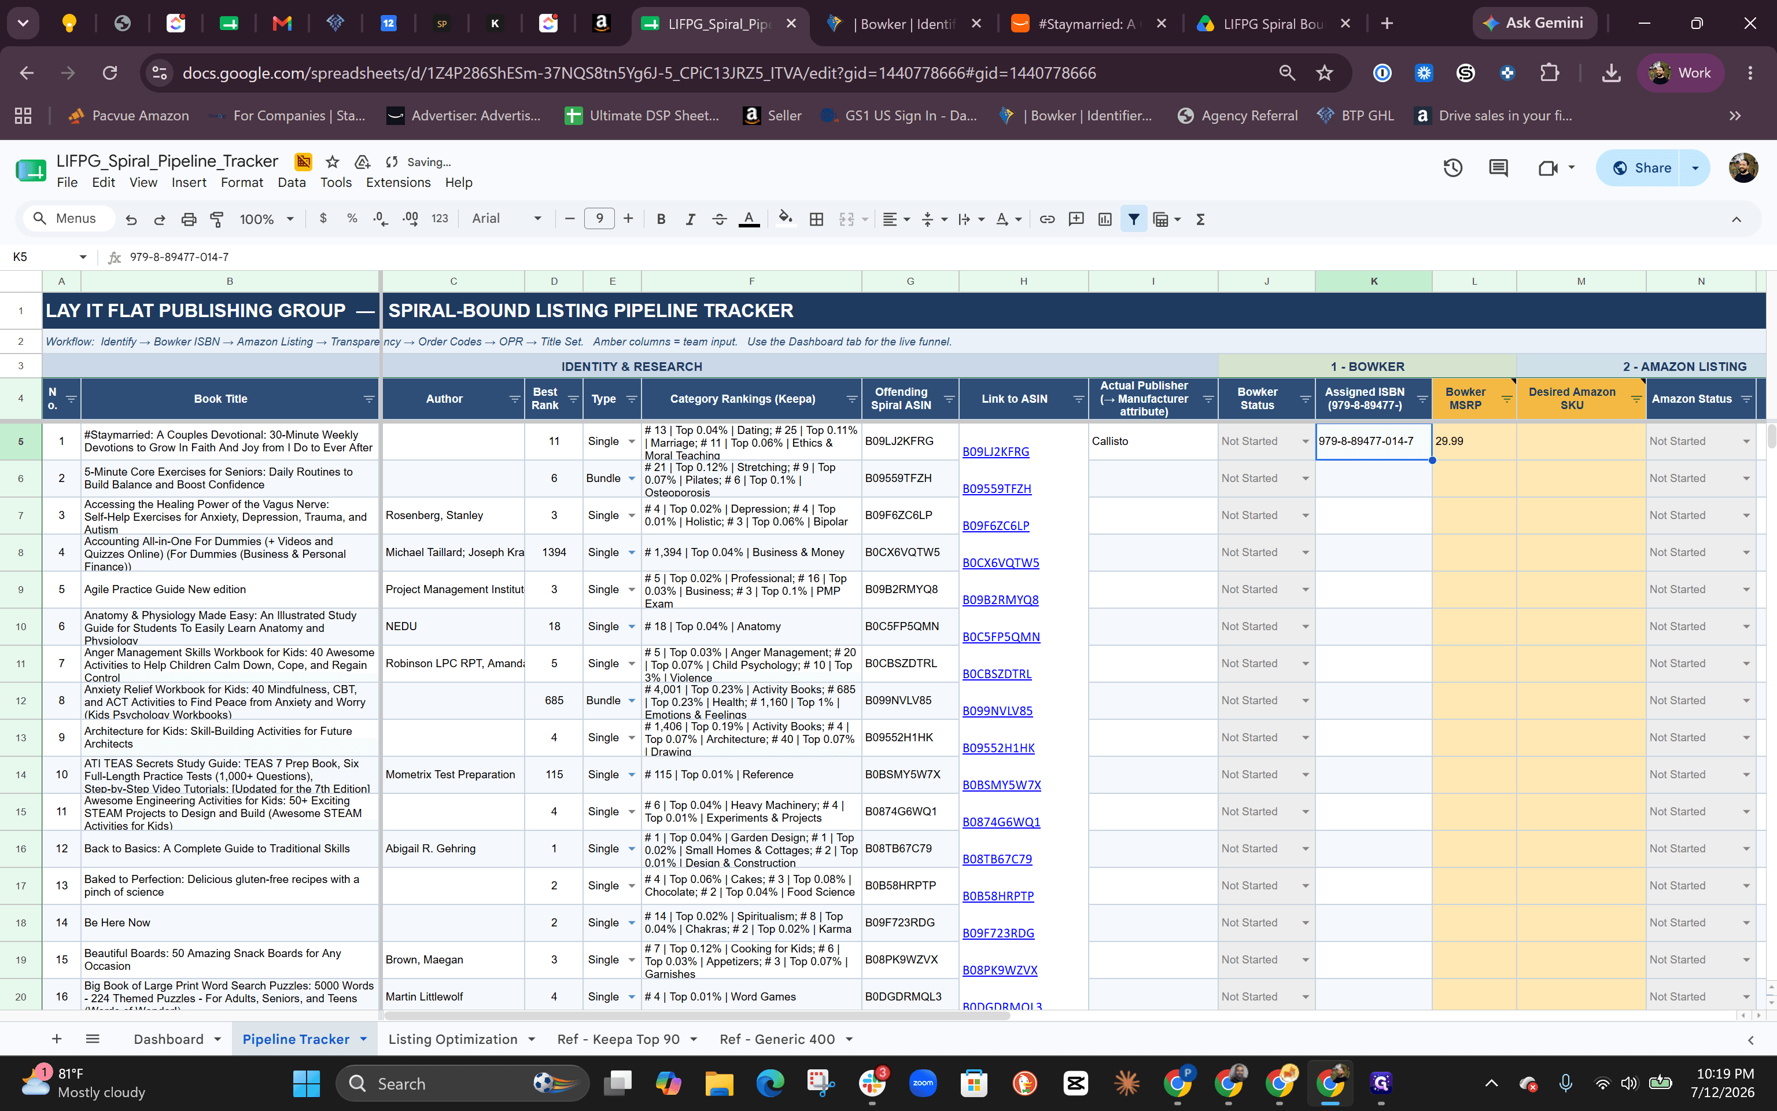Toggle italic formatting
The image size is (1777, 1111).
pyautogui.click(x=690, y=219)
